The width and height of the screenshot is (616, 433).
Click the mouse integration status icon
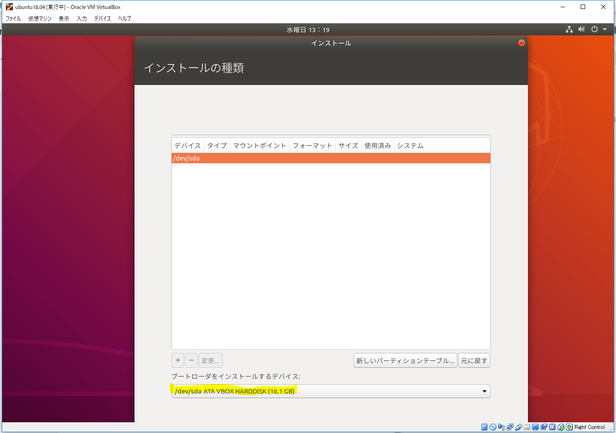[561, 427]
